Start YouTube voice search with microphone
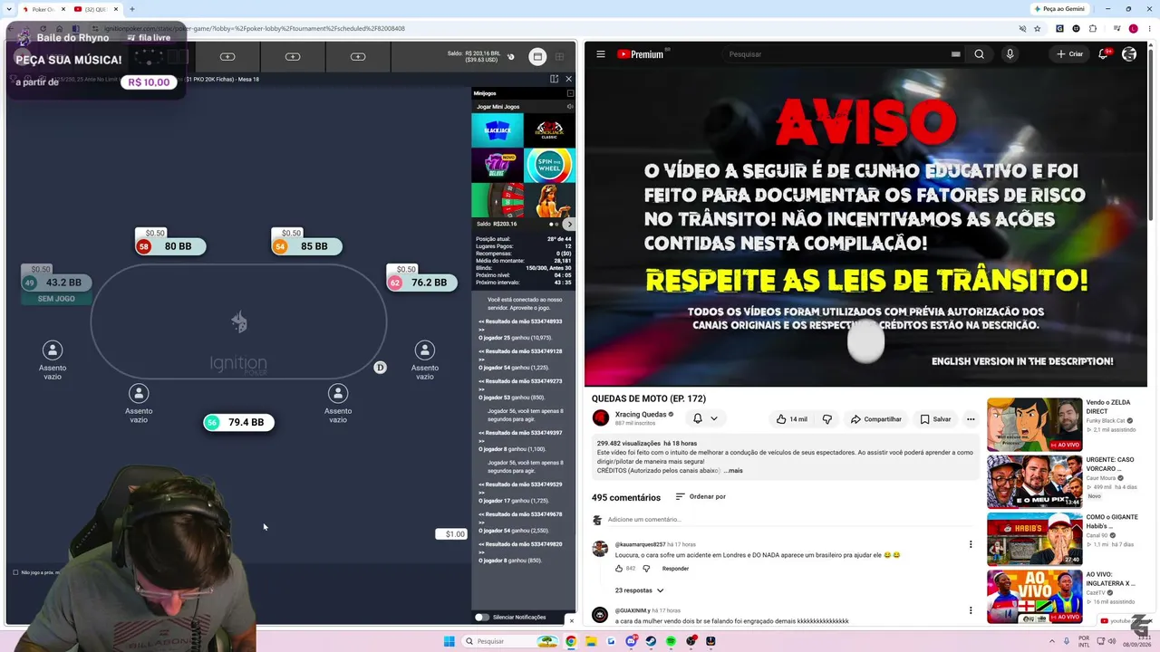The height and width of the screenshot is (652, 1160). pyautogui.click(x=1010, y=54)
